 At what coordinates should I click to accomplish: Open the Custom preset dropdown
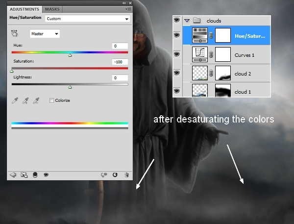click(x=88, y=19)
